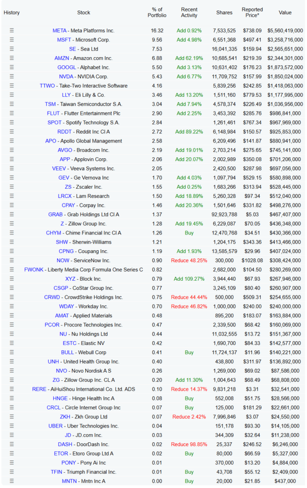The image size is (307, 488).
Task: Open history icon for Eli Lilly row
Action: [12, 95]
